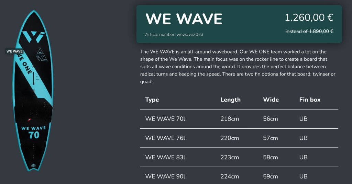The height and width of the screenshot is (184, 352).
Task: Click the product description paragraph
Action: pos(237,67)
